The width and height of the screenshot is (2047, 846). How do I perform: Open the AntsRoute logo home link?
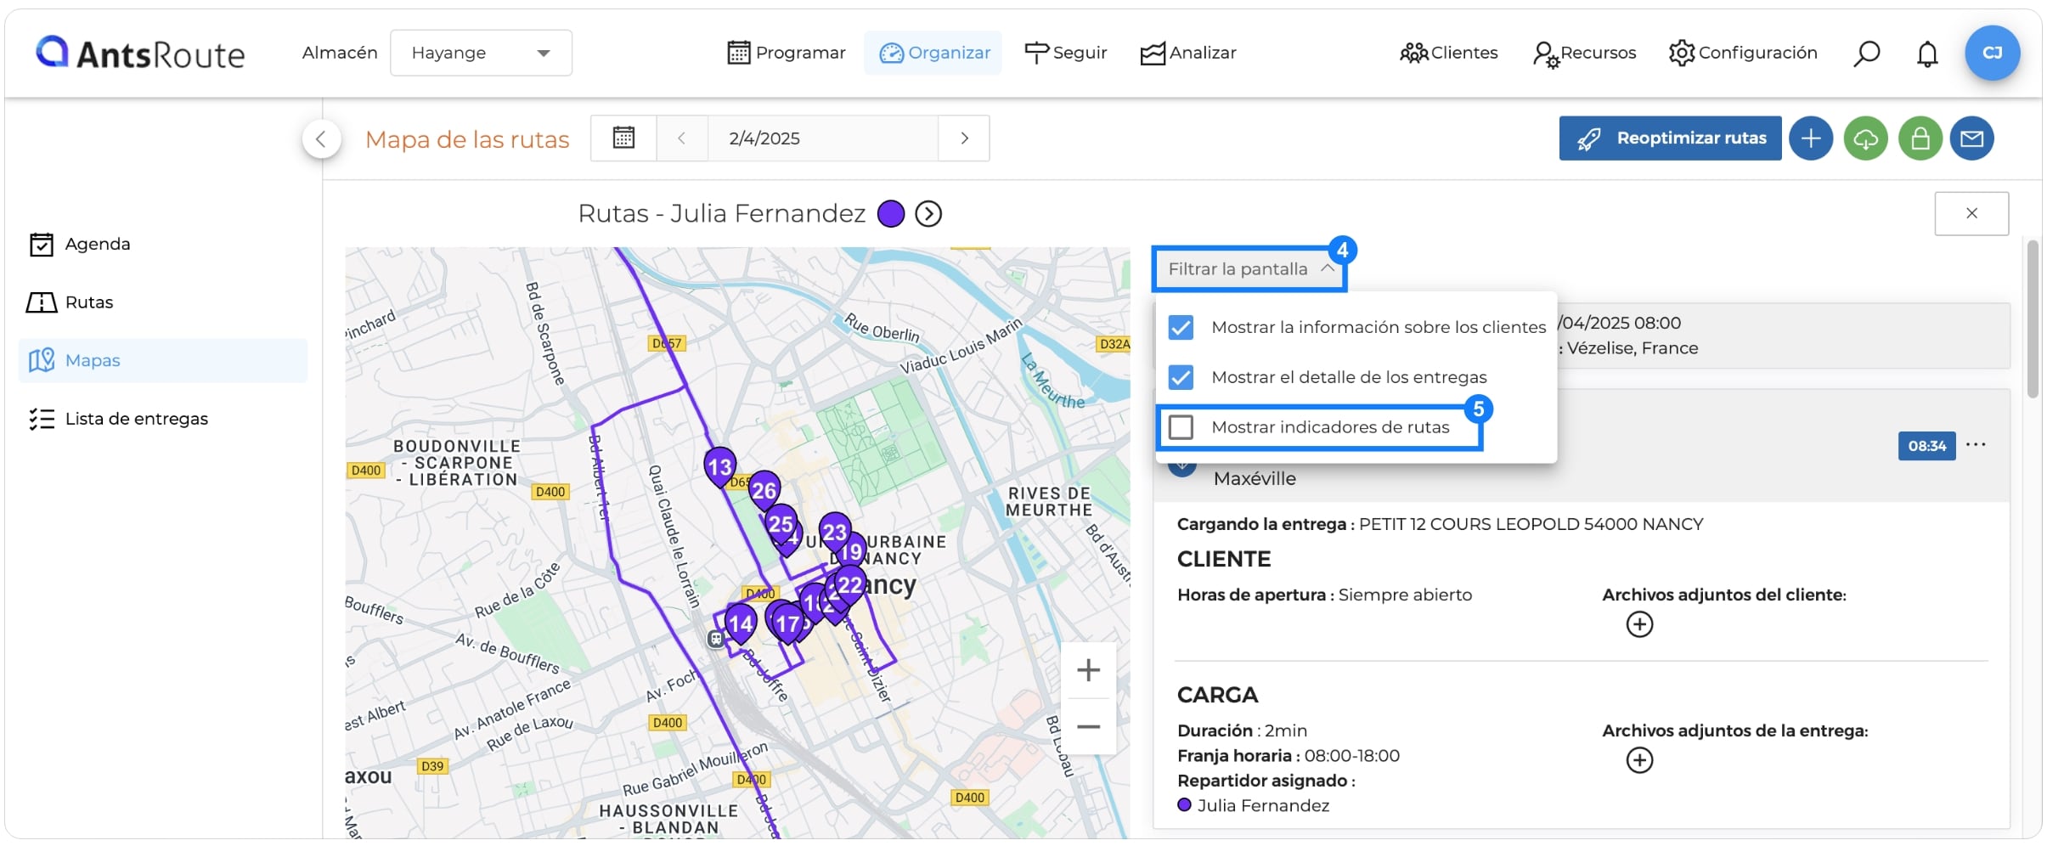140,53
